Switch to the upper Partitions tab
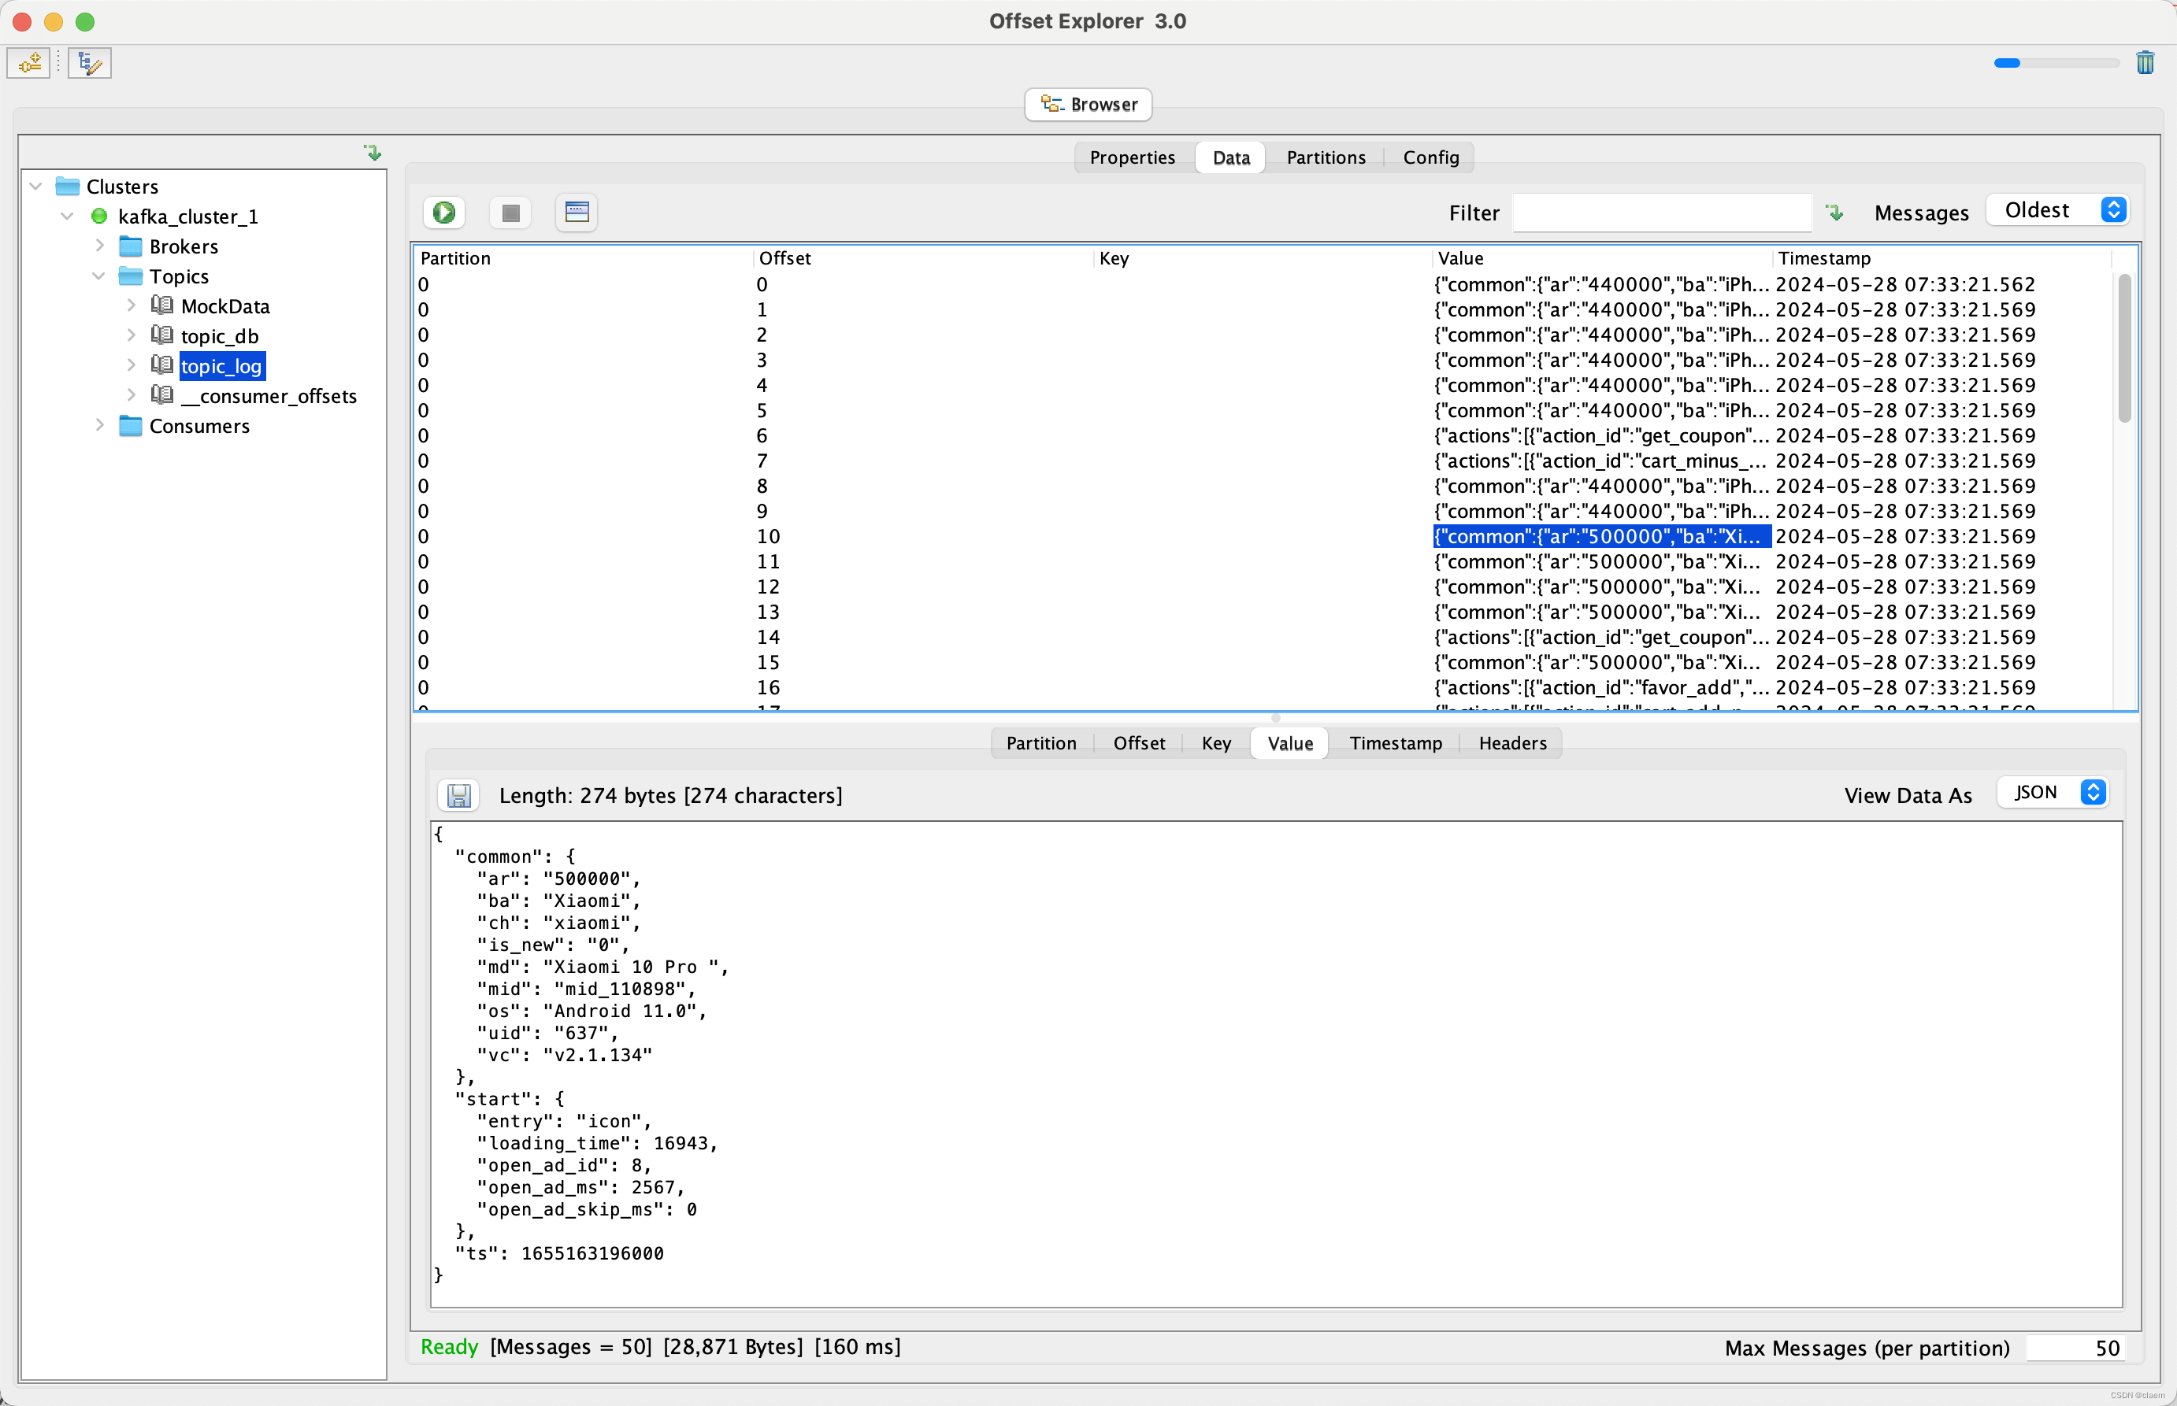2177x1406 pixels. click(x=1326, y=158)
